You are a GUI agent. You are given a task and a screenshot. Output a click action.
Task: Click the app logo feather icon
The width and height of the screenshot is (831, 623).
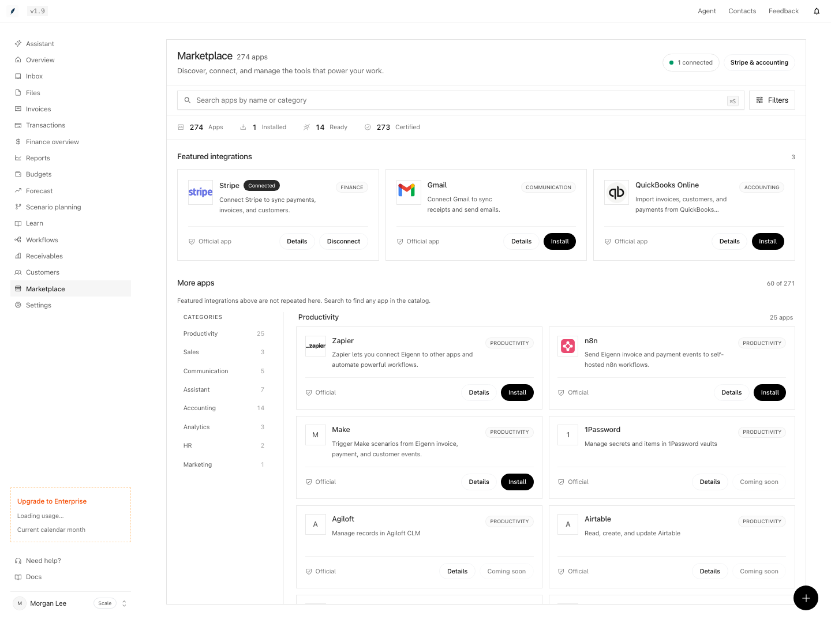13,11
